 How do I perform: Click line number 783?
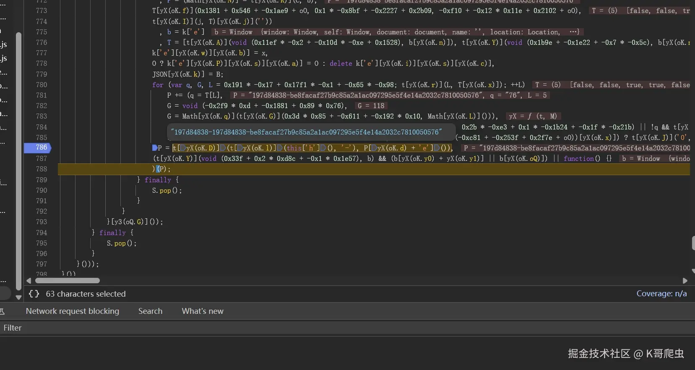click(x=42, y=116)
